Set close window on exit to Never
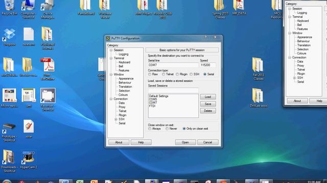The height and width of the screenshot is (183, 327). click(x=167, y=129)
